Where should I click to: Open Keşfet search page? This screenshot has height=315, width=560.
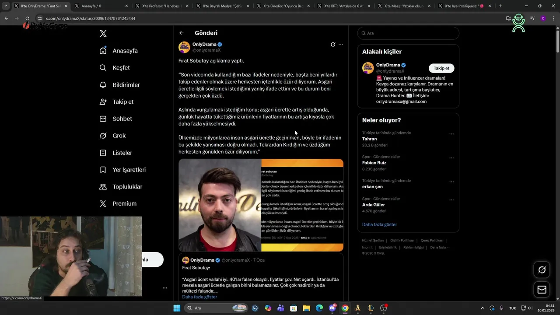pos(115,68)
